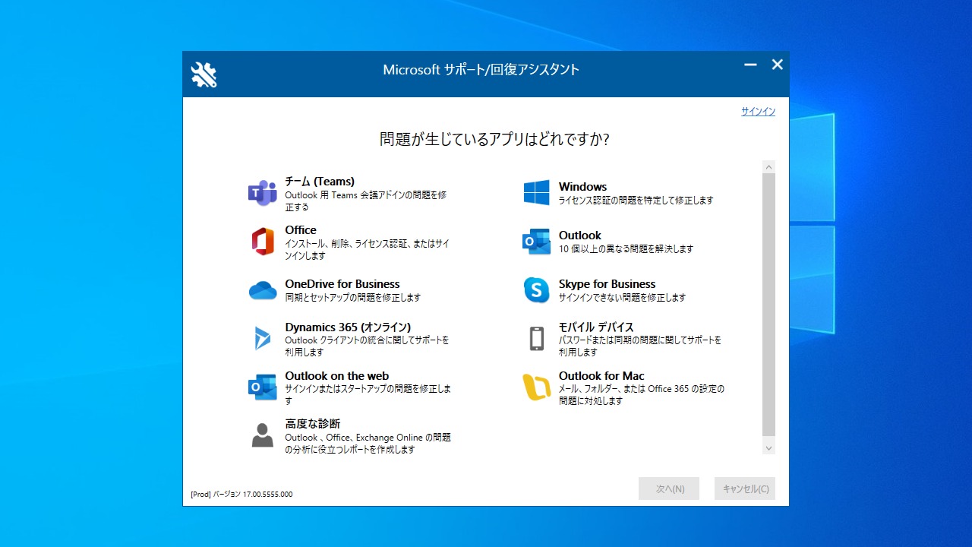Select Dynamics 365 (オンライン) title text
Screen dimensions: 972x547
point(348,327)
